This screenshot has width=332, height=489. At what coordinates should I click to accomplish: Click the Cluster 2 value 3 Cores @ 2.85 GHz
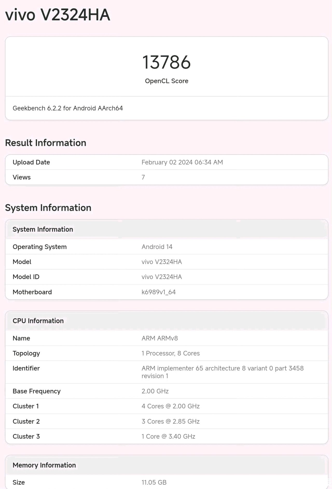pos(170,421)
